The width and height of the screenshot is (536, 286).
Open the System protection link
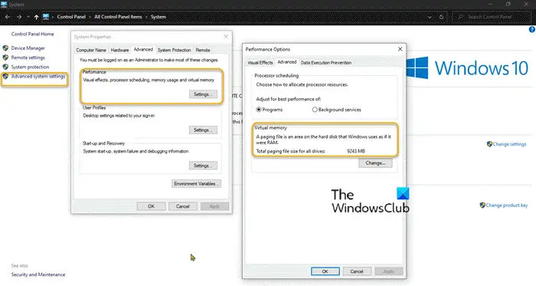point(30,67)
